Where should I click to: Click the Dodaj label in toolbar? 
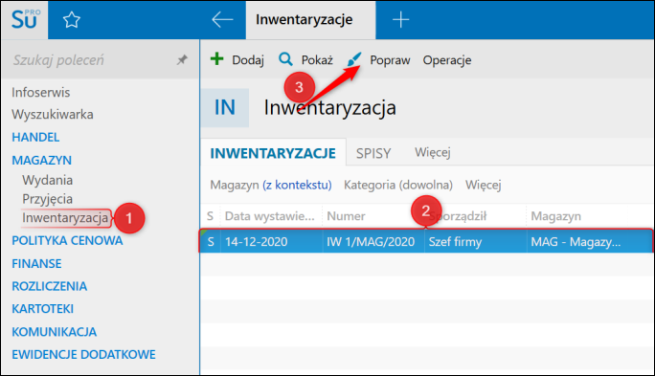coord(248,60)
